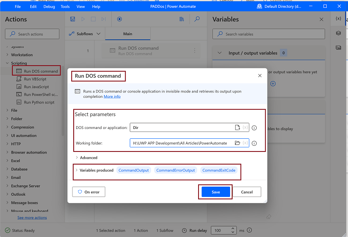Click the Run delay stepper up arrow
Image resolution: width=348 pixels, height=237 pixels.
pos(233,228)
